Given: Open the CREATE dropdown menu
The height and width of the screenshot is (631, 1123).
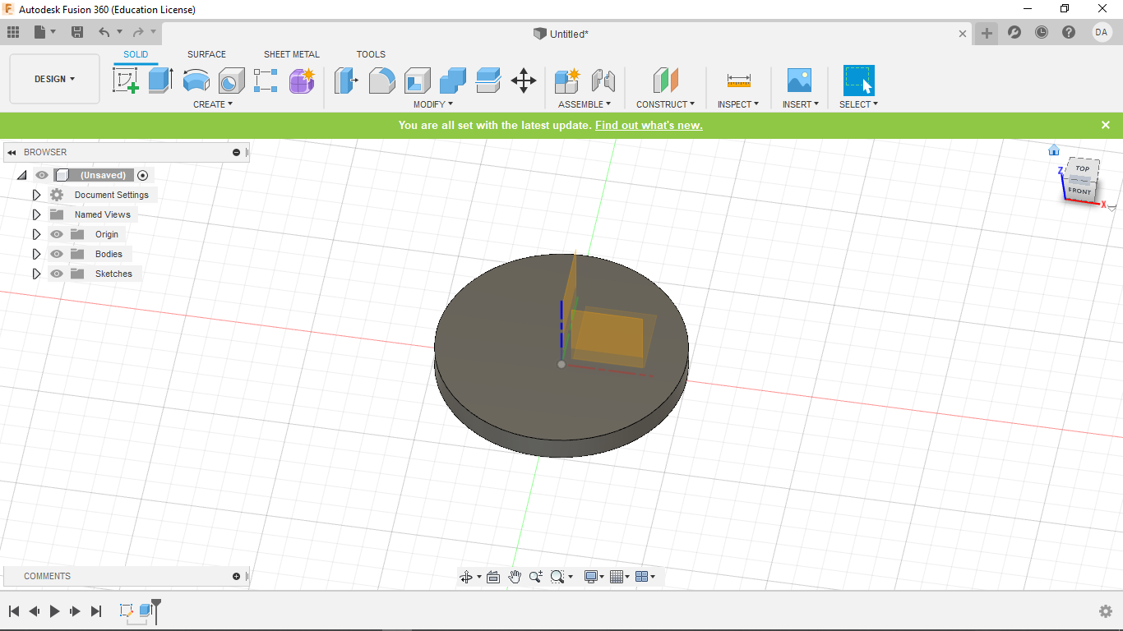Looking at the screenshot, I should click(x=213, y=104).
